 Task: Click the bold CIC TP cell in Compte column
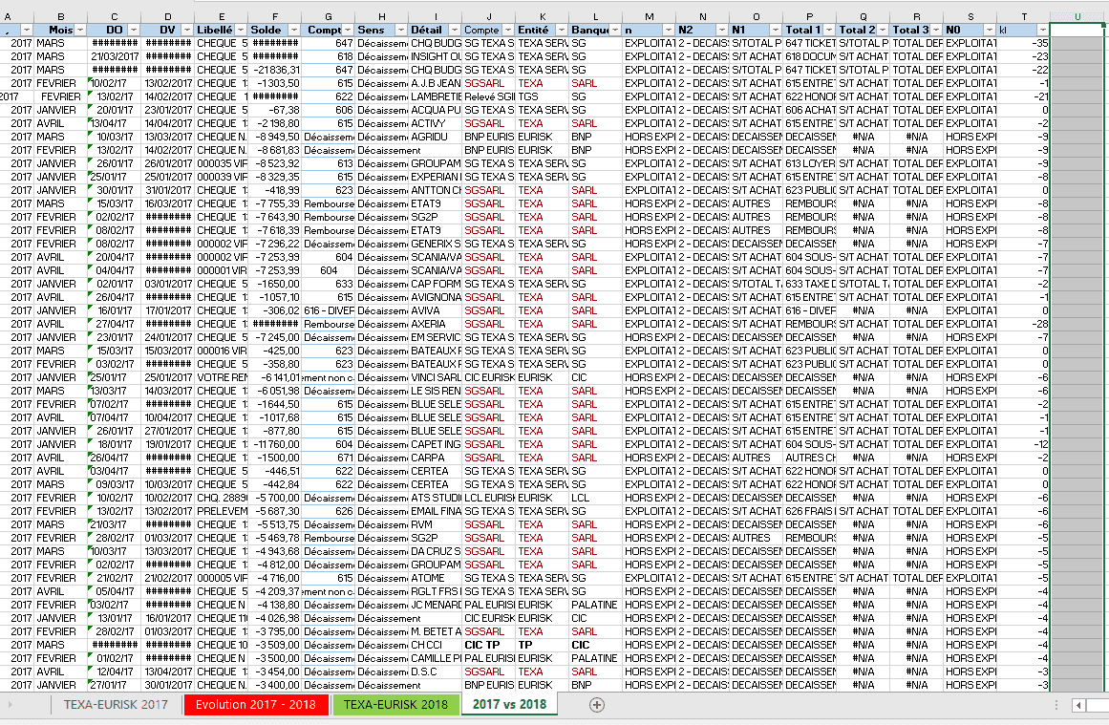pos(489,645)
